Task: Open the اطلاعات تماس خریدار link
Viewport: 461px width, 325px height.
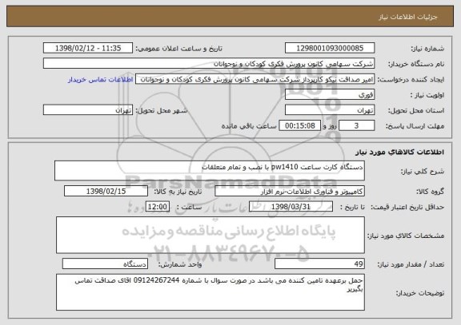Action: tap(101, 80)
